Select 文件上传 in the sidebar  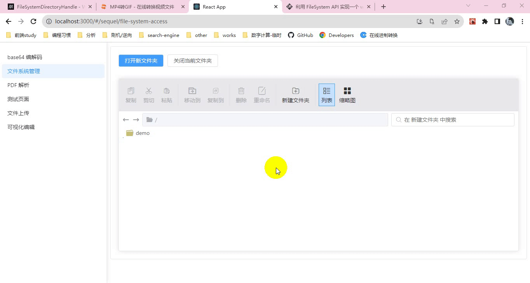pos(18,113)
